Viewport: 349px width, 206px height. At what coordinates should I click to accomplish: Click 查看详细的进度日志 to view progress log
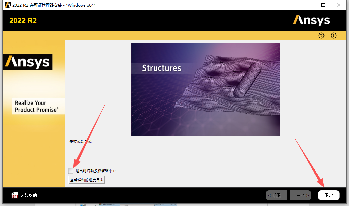[x=87, y=180]
